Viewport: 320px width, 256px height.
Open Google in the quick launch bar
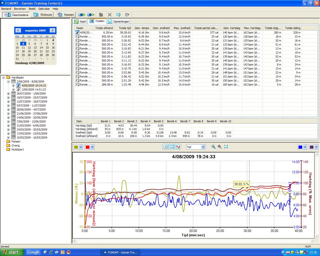(x=33, y=252)
